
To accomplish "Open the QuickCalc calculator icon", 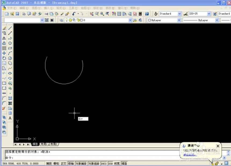I will [140, 14].
